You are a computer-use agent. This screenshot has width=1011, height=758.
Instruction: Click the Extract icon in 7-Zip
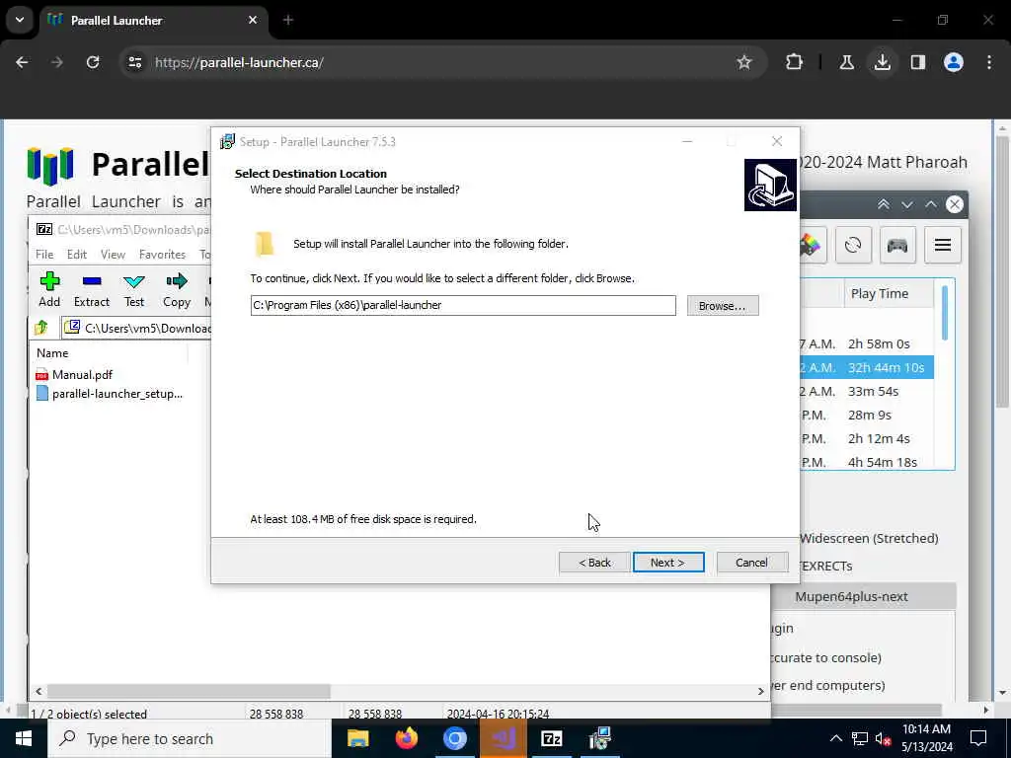coord(92,289)
